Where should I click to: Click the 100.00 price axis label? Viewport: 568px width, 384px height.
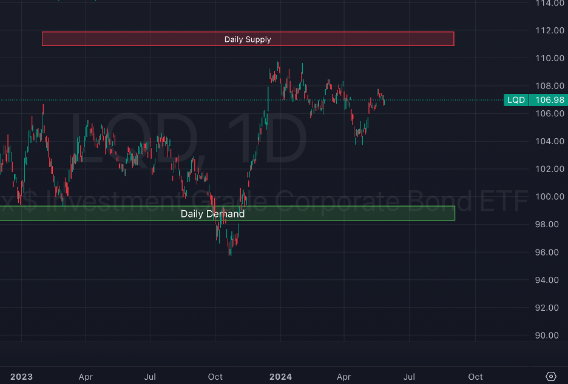click(550, 197)
